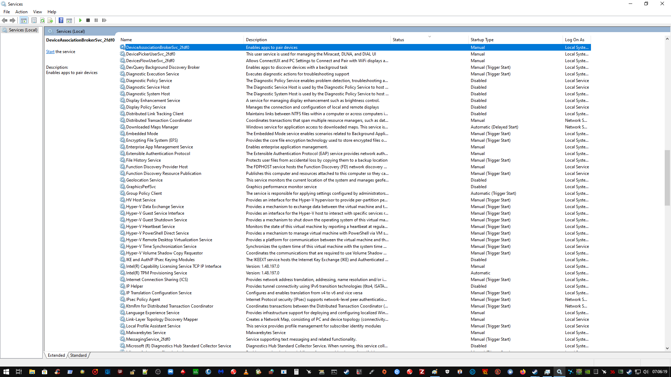Select the Malwarebytes Service row
671x377 pixels.
(x=146, y=333)
